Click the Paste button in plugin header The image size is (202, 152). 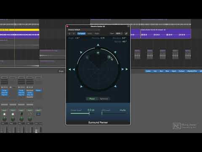97,33
